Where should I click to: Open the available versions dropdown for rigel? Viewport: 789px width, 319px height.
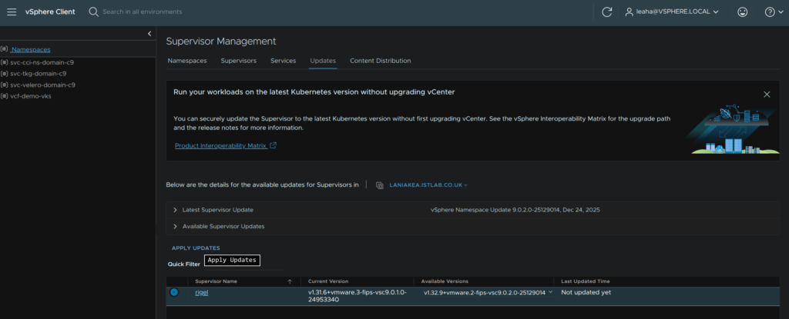click(x=550, y=293)
